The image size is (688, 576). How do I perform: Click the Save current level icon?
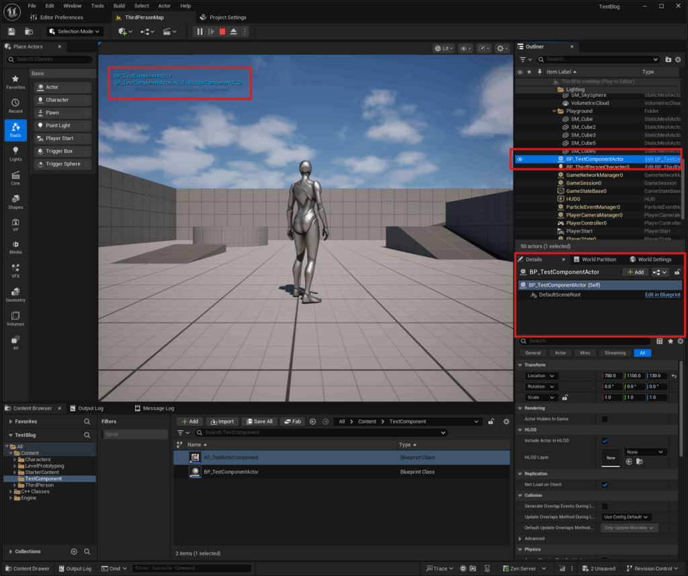point(11,32)
